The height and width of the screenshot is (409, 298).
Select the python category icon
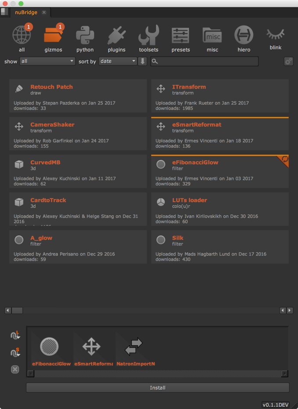tap(85, 36)
